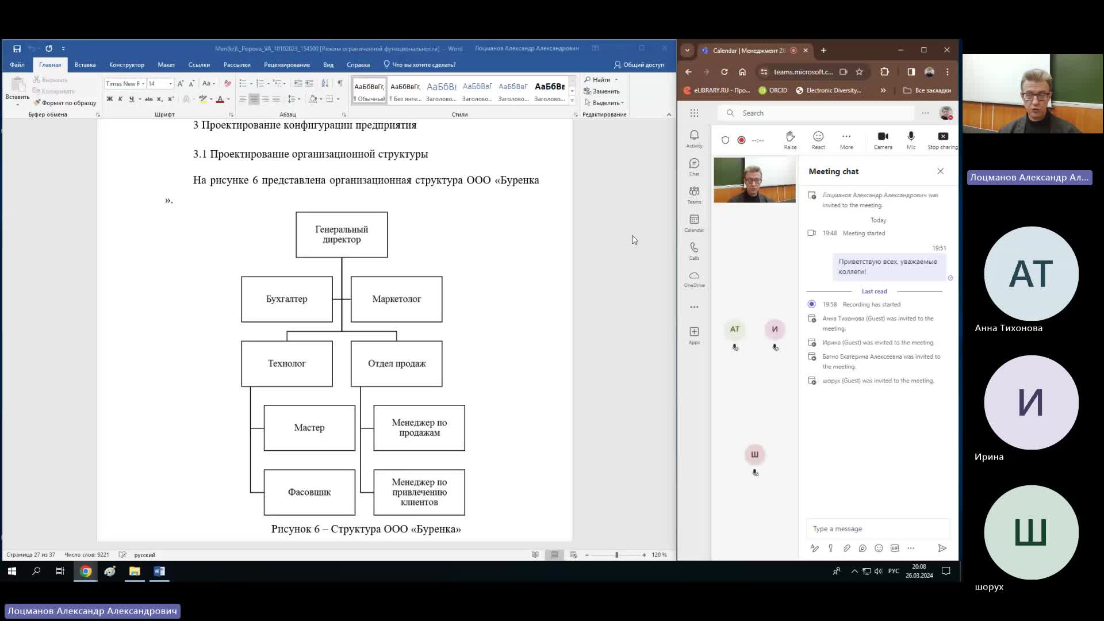Open emoji picker in message toolbar

(879, 549)
